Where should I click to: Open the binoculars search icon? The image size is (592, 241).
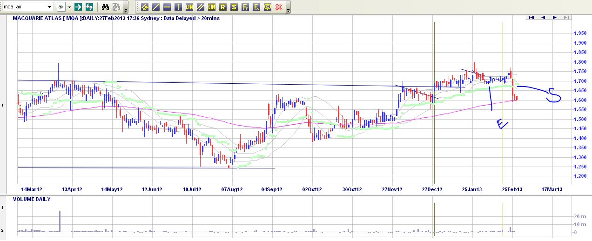pos(106,7)
